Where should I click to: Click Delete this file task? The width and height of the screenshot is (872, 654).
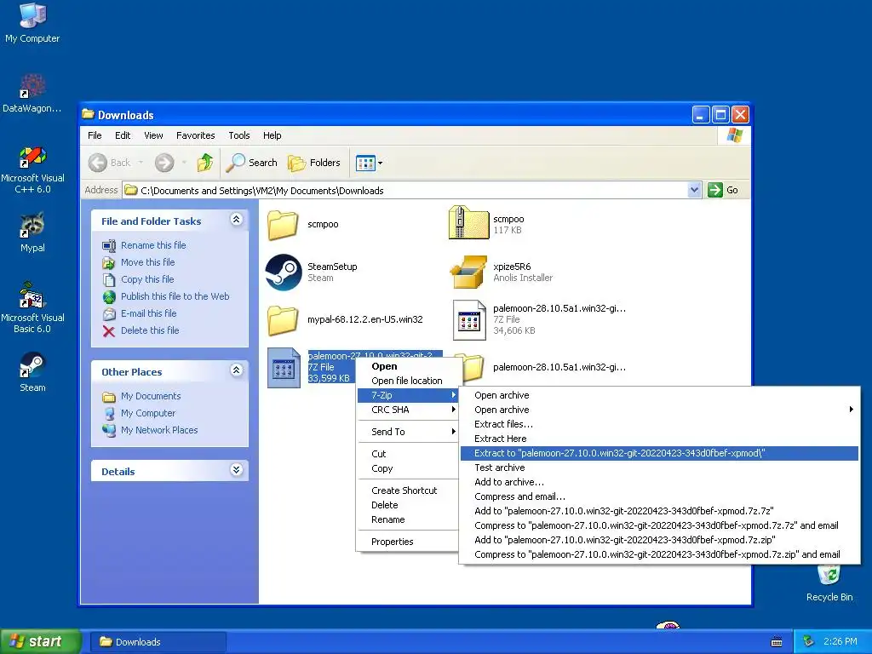(150, 330)
